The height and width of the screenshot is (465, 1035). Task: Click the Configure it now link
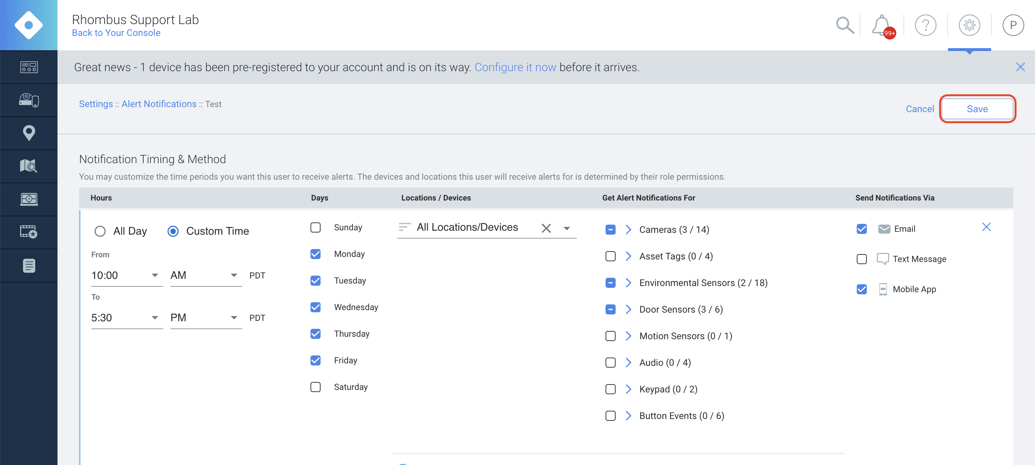pyautogui.click(x=515, y=67)
